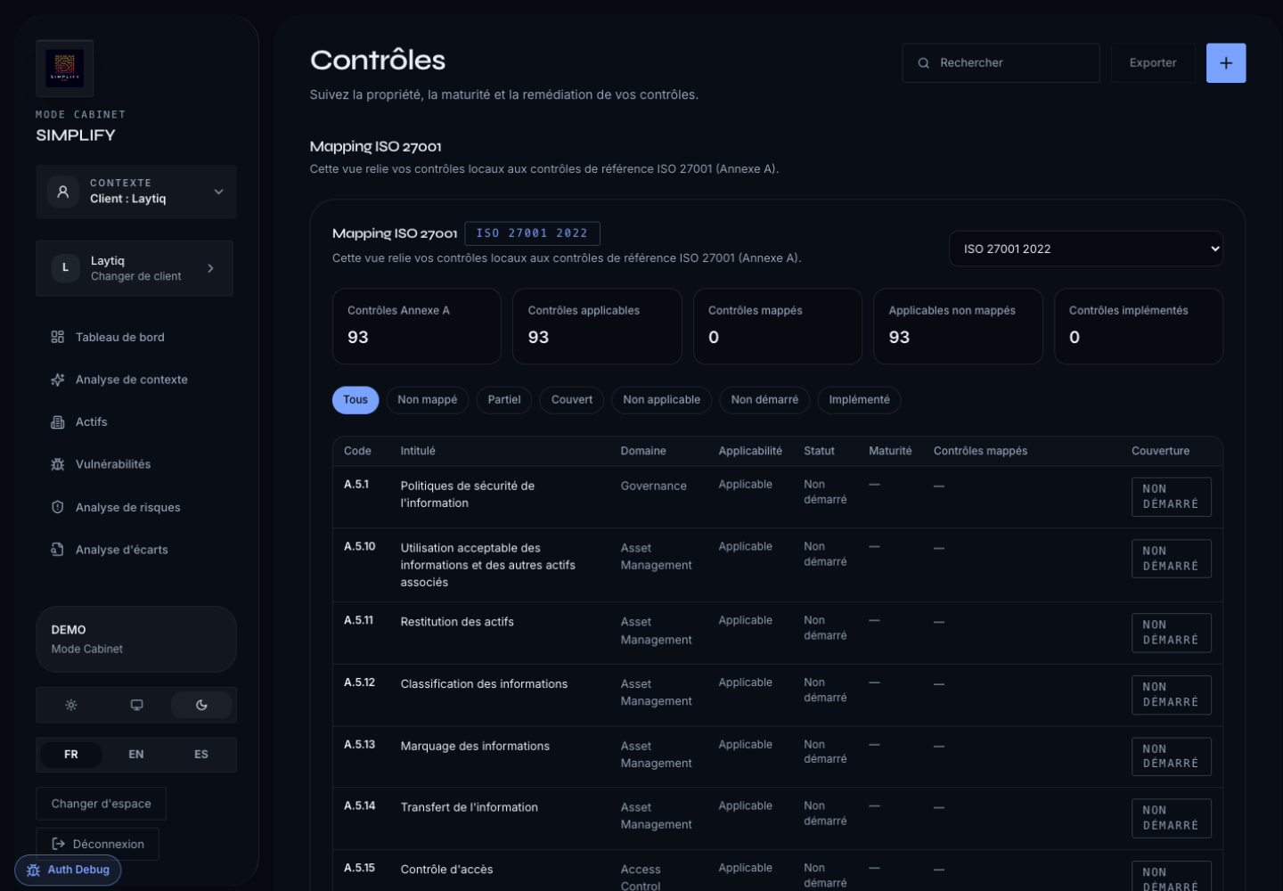Filter by Non mappé

(x=428, y=400)
